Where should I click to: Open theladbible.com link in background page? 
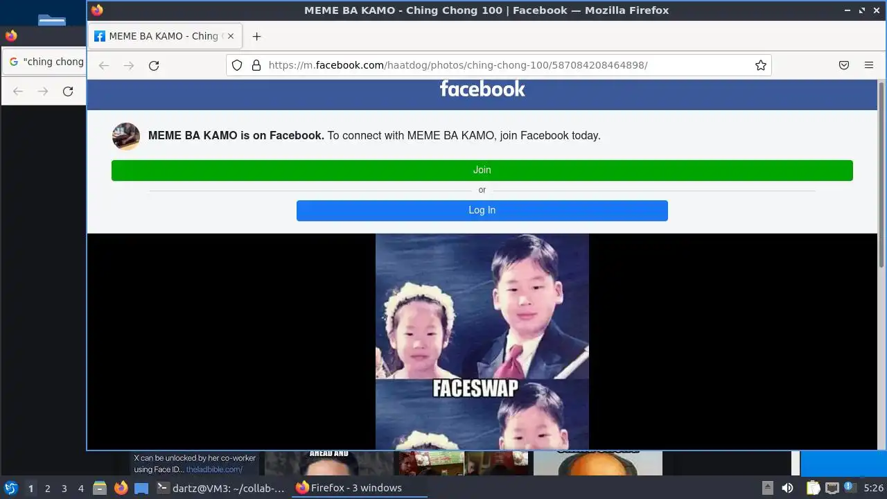pos(214,469)
